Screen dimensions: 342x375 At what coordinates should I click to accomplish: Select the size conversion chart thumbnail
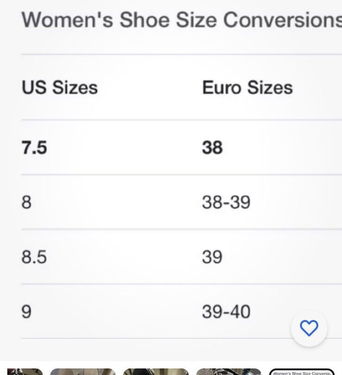click(302, 372)
